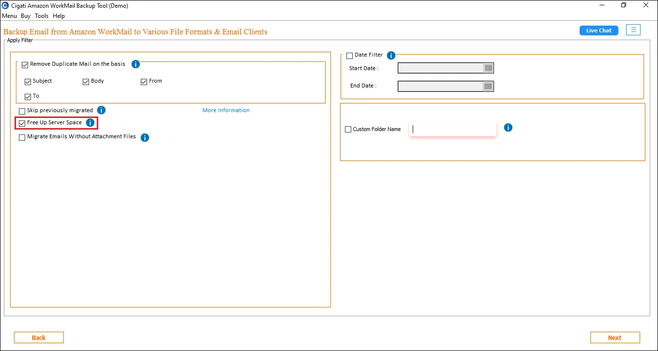Toggle the To checkbox

coord(28,97)
